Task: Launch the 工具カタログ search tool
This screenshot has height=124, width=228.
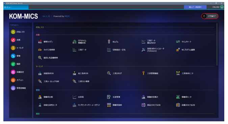Action: click(115, 73)
